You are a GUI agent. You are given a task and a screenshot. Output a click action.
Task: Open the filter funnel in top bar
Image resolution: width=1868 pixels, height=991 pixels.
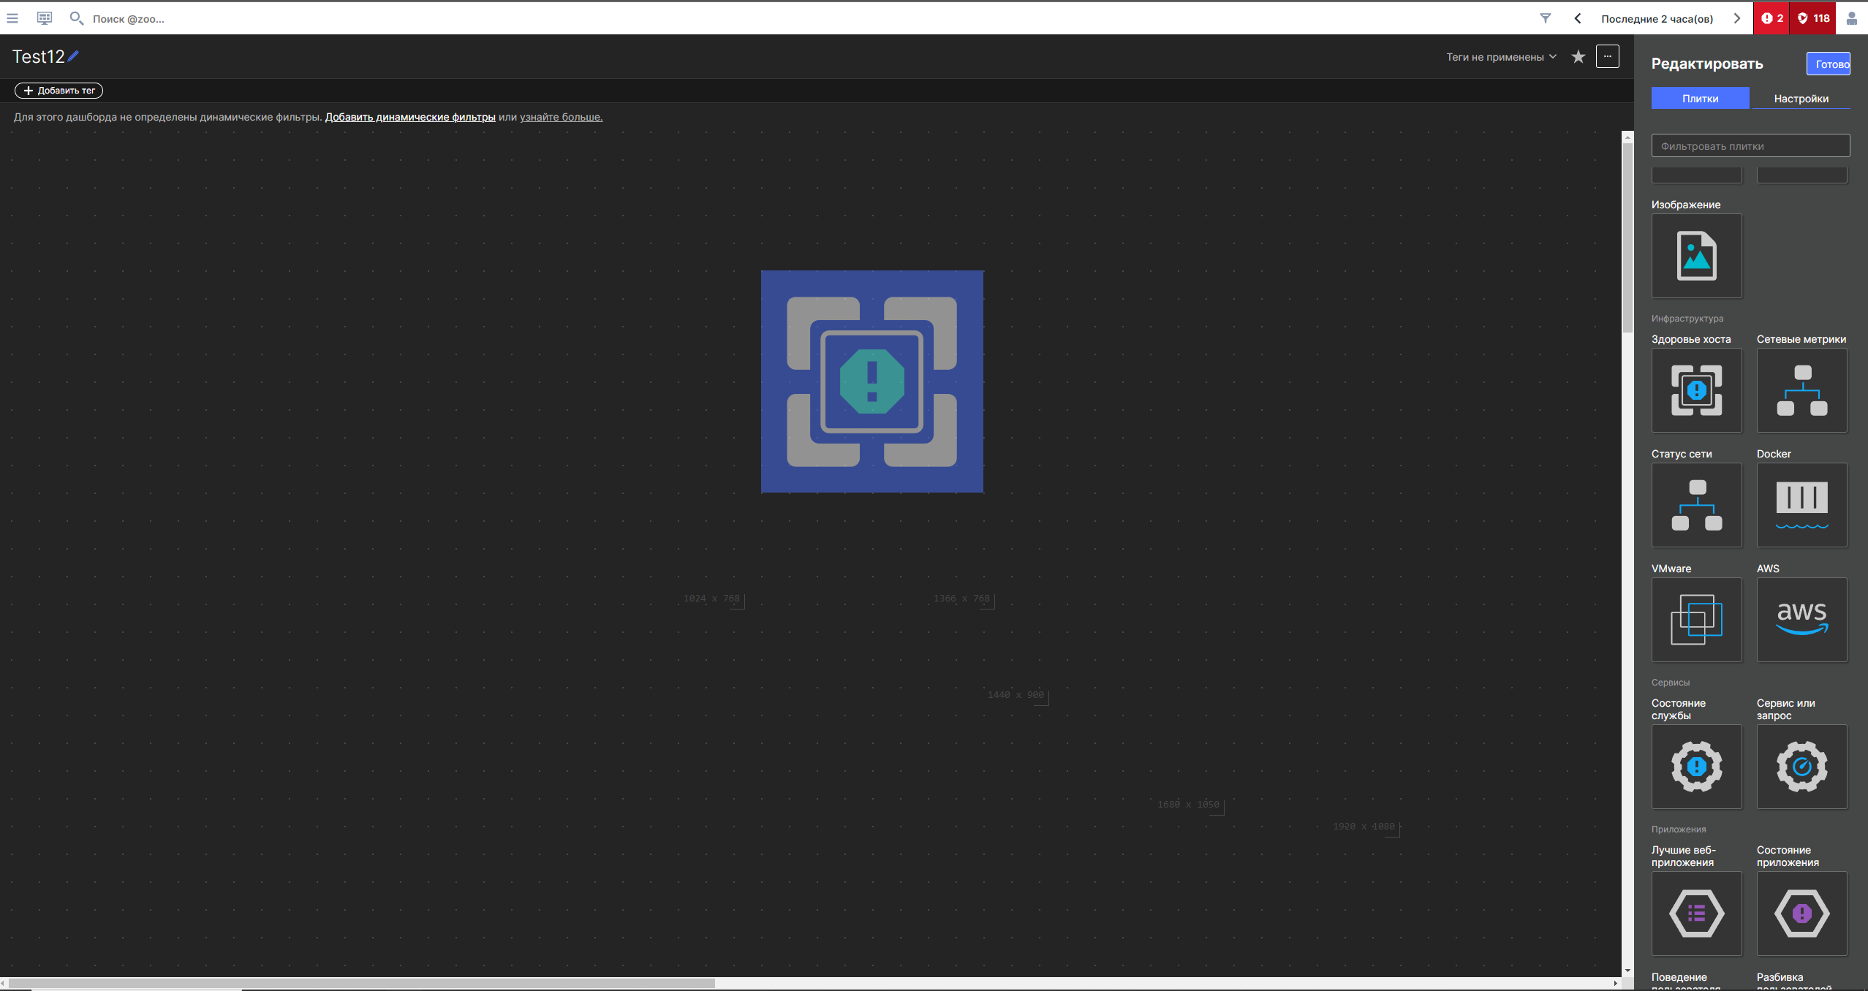coord(1545,18)
